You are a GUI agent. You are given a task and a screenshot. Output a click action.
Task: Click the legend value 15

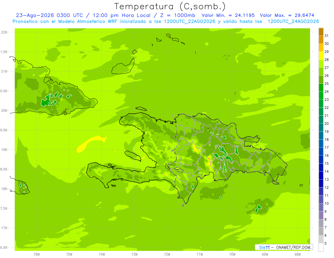click(x=327, y=164)
